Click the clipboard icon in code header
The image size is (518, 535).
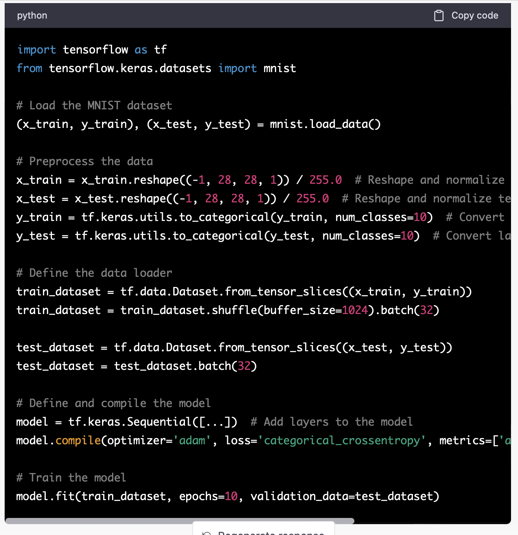coord(439,16)
